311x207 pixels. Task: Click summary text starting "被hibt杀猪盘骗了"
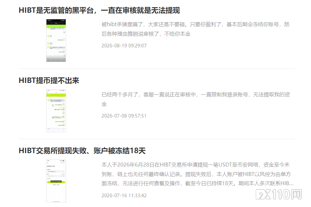[196, 29]
